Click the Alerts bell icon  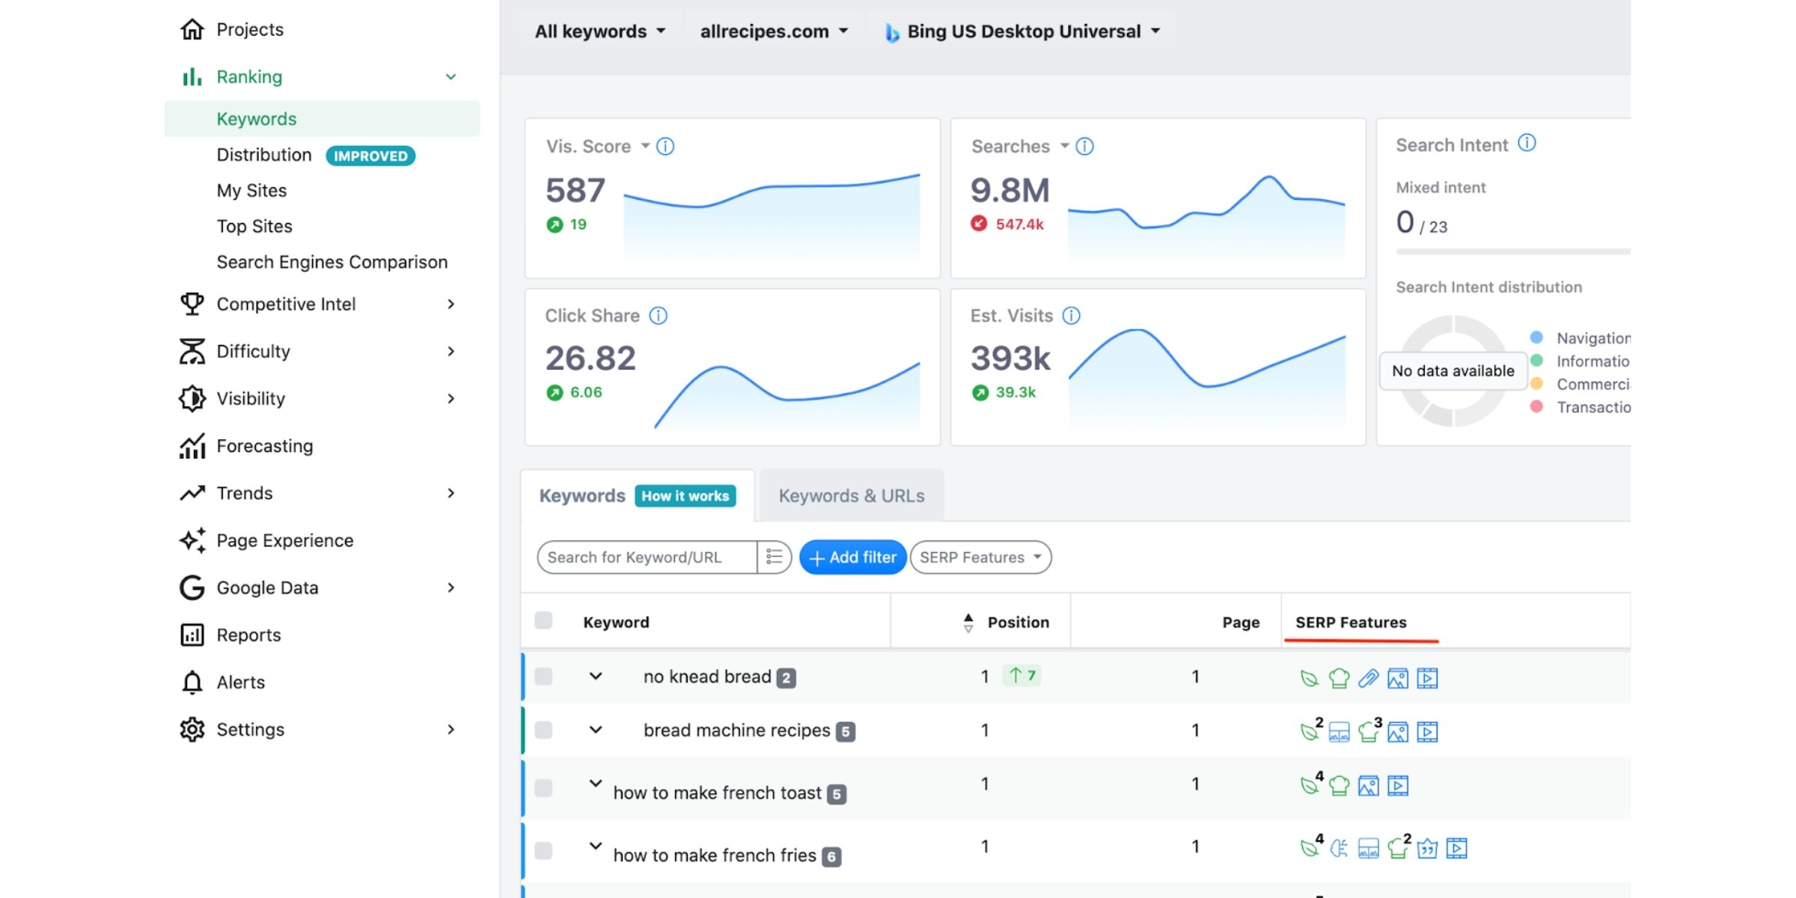click(192, 682)
